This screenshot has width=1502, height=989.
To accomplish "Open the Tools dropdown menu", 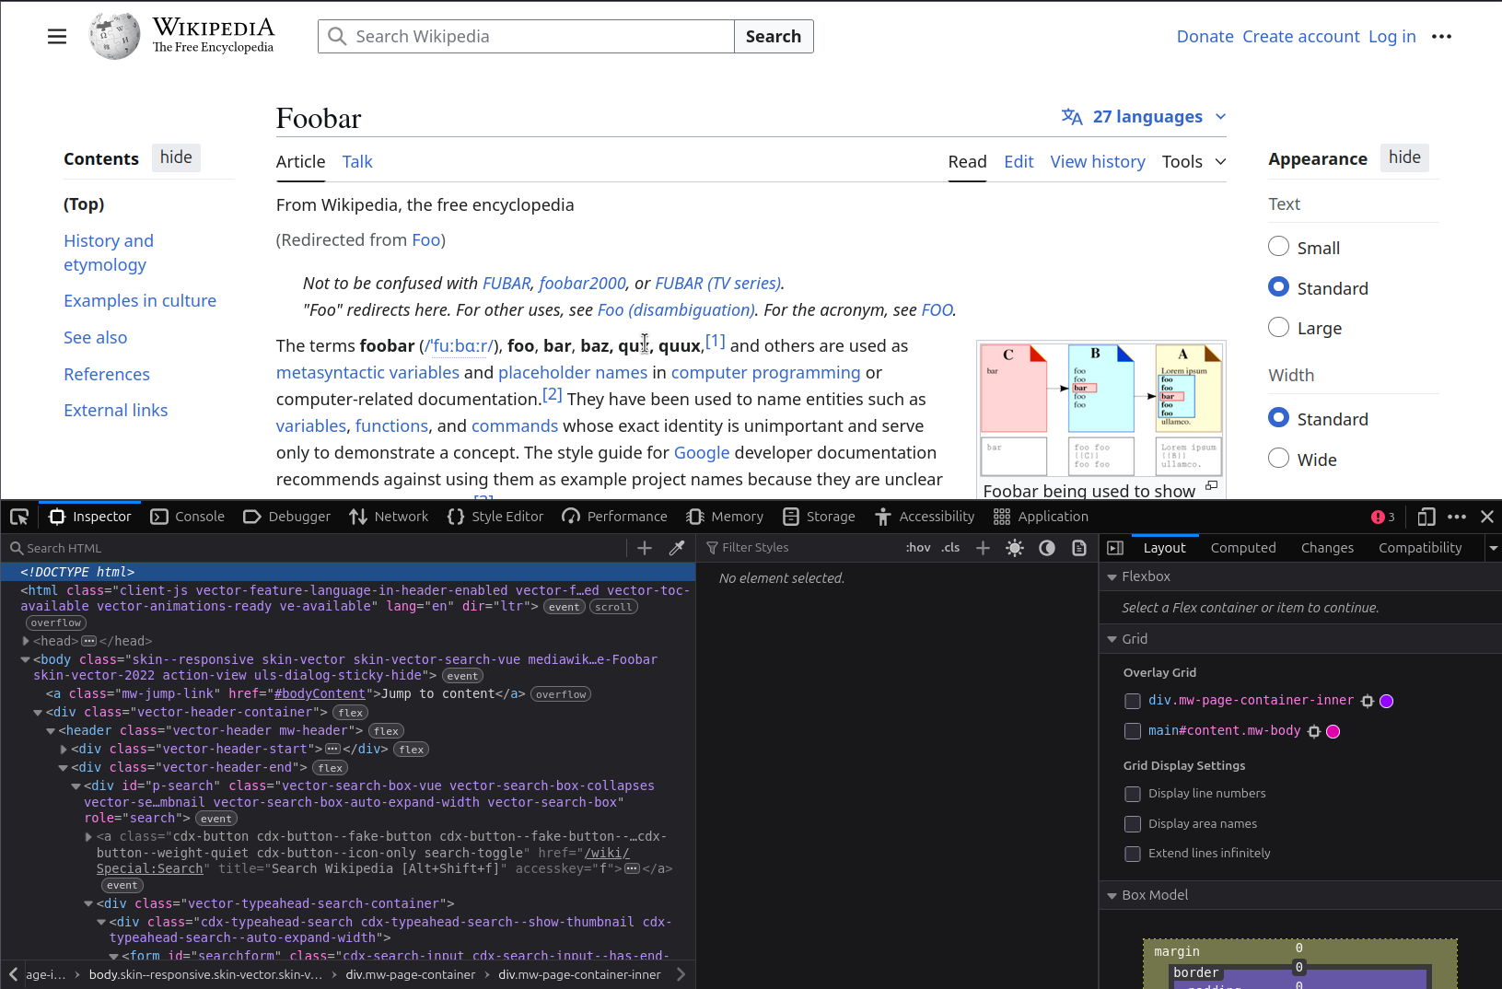I will tap(1193, 162).
